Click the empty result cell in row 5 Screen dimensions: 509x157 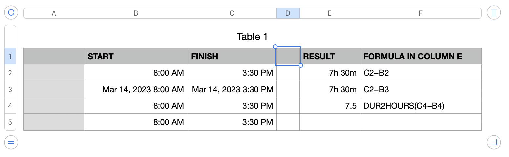point(330,122)
